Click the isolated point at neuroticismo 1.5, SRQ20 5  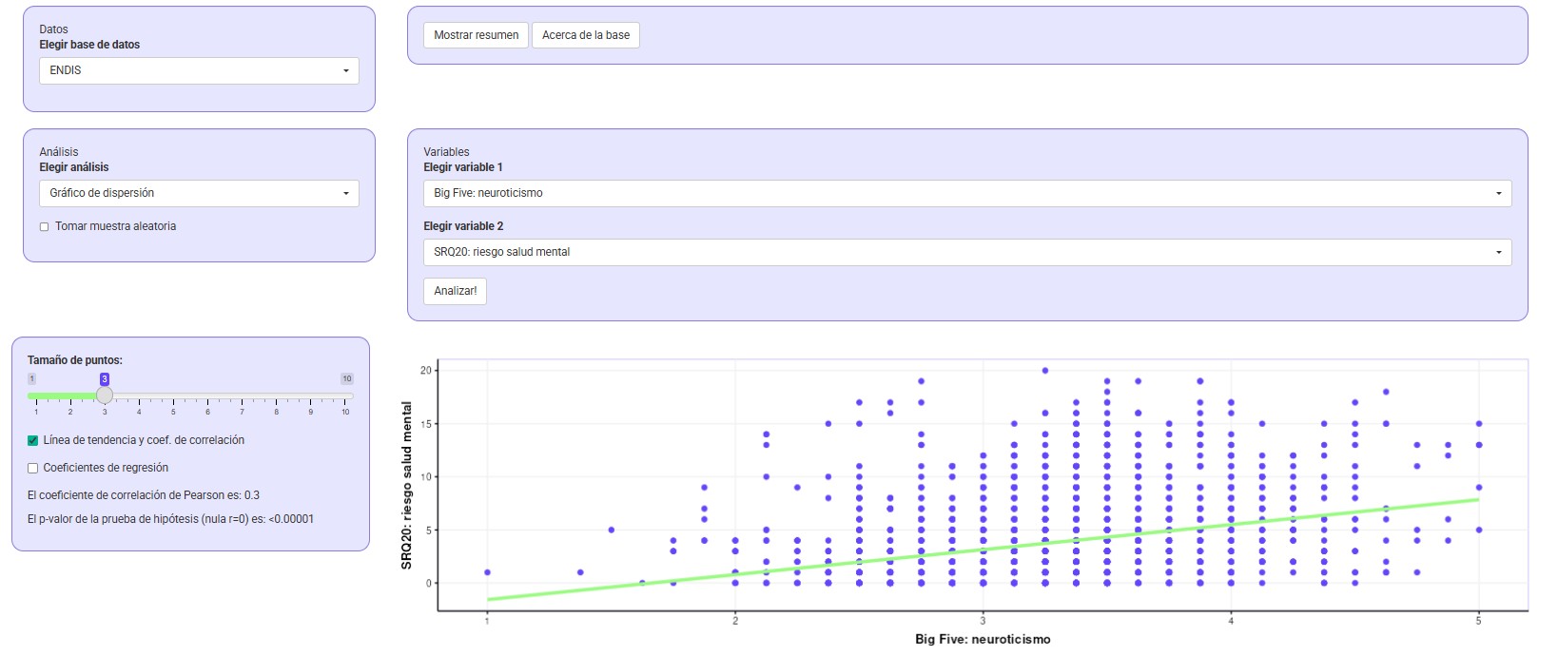pyautogui.click(x=612, y=530)
